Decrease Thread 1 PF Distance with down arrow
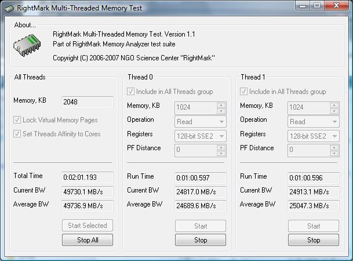 pyautogui.click(x=334, y=153)
